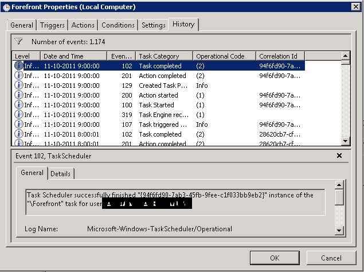Click info icon of Action started row
Image resolution: width=364 pixels, height=272 pixels.
pyautogui.click(x=19, y=95)
